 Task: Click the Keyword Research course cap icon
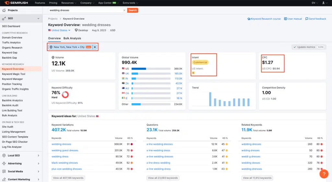point(249,19)
